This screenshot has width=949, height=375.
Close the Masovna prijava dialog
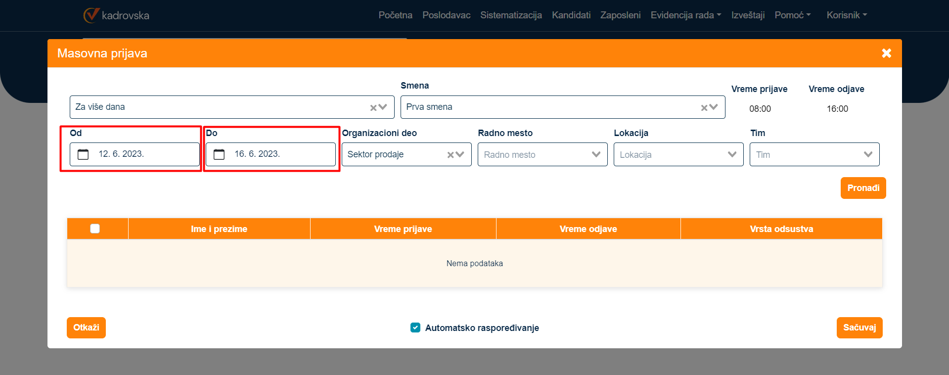[x=886, y=53]
